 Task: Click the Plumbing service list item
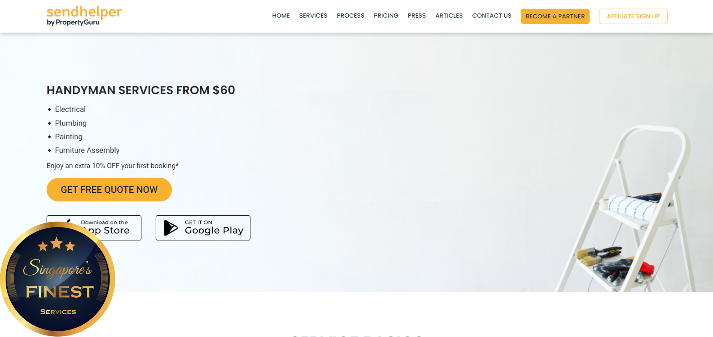pyautogui.click(x=71, y=123)
